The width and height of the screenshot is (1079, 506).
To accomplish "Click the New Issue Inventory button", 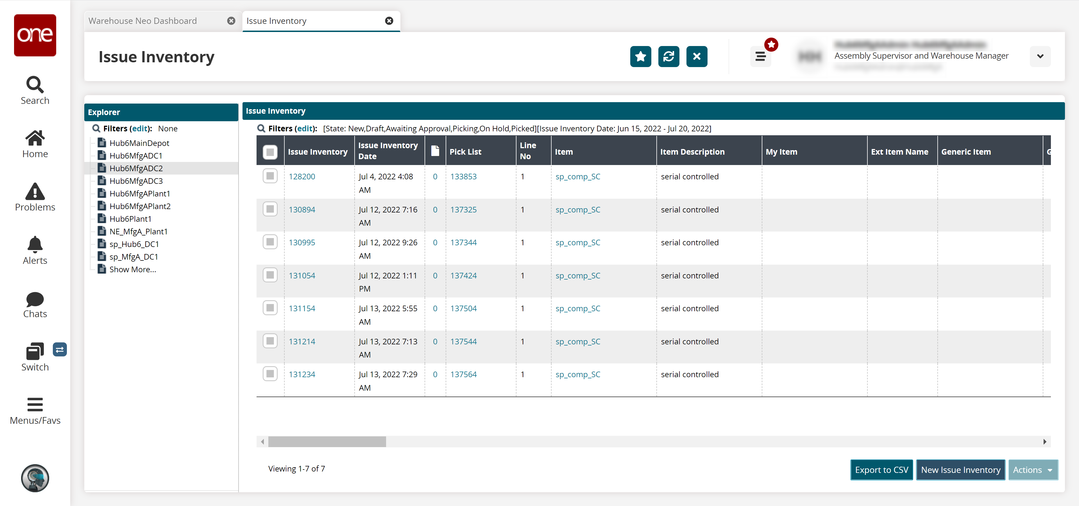I will pyautogui.click(x=960, y=470).
